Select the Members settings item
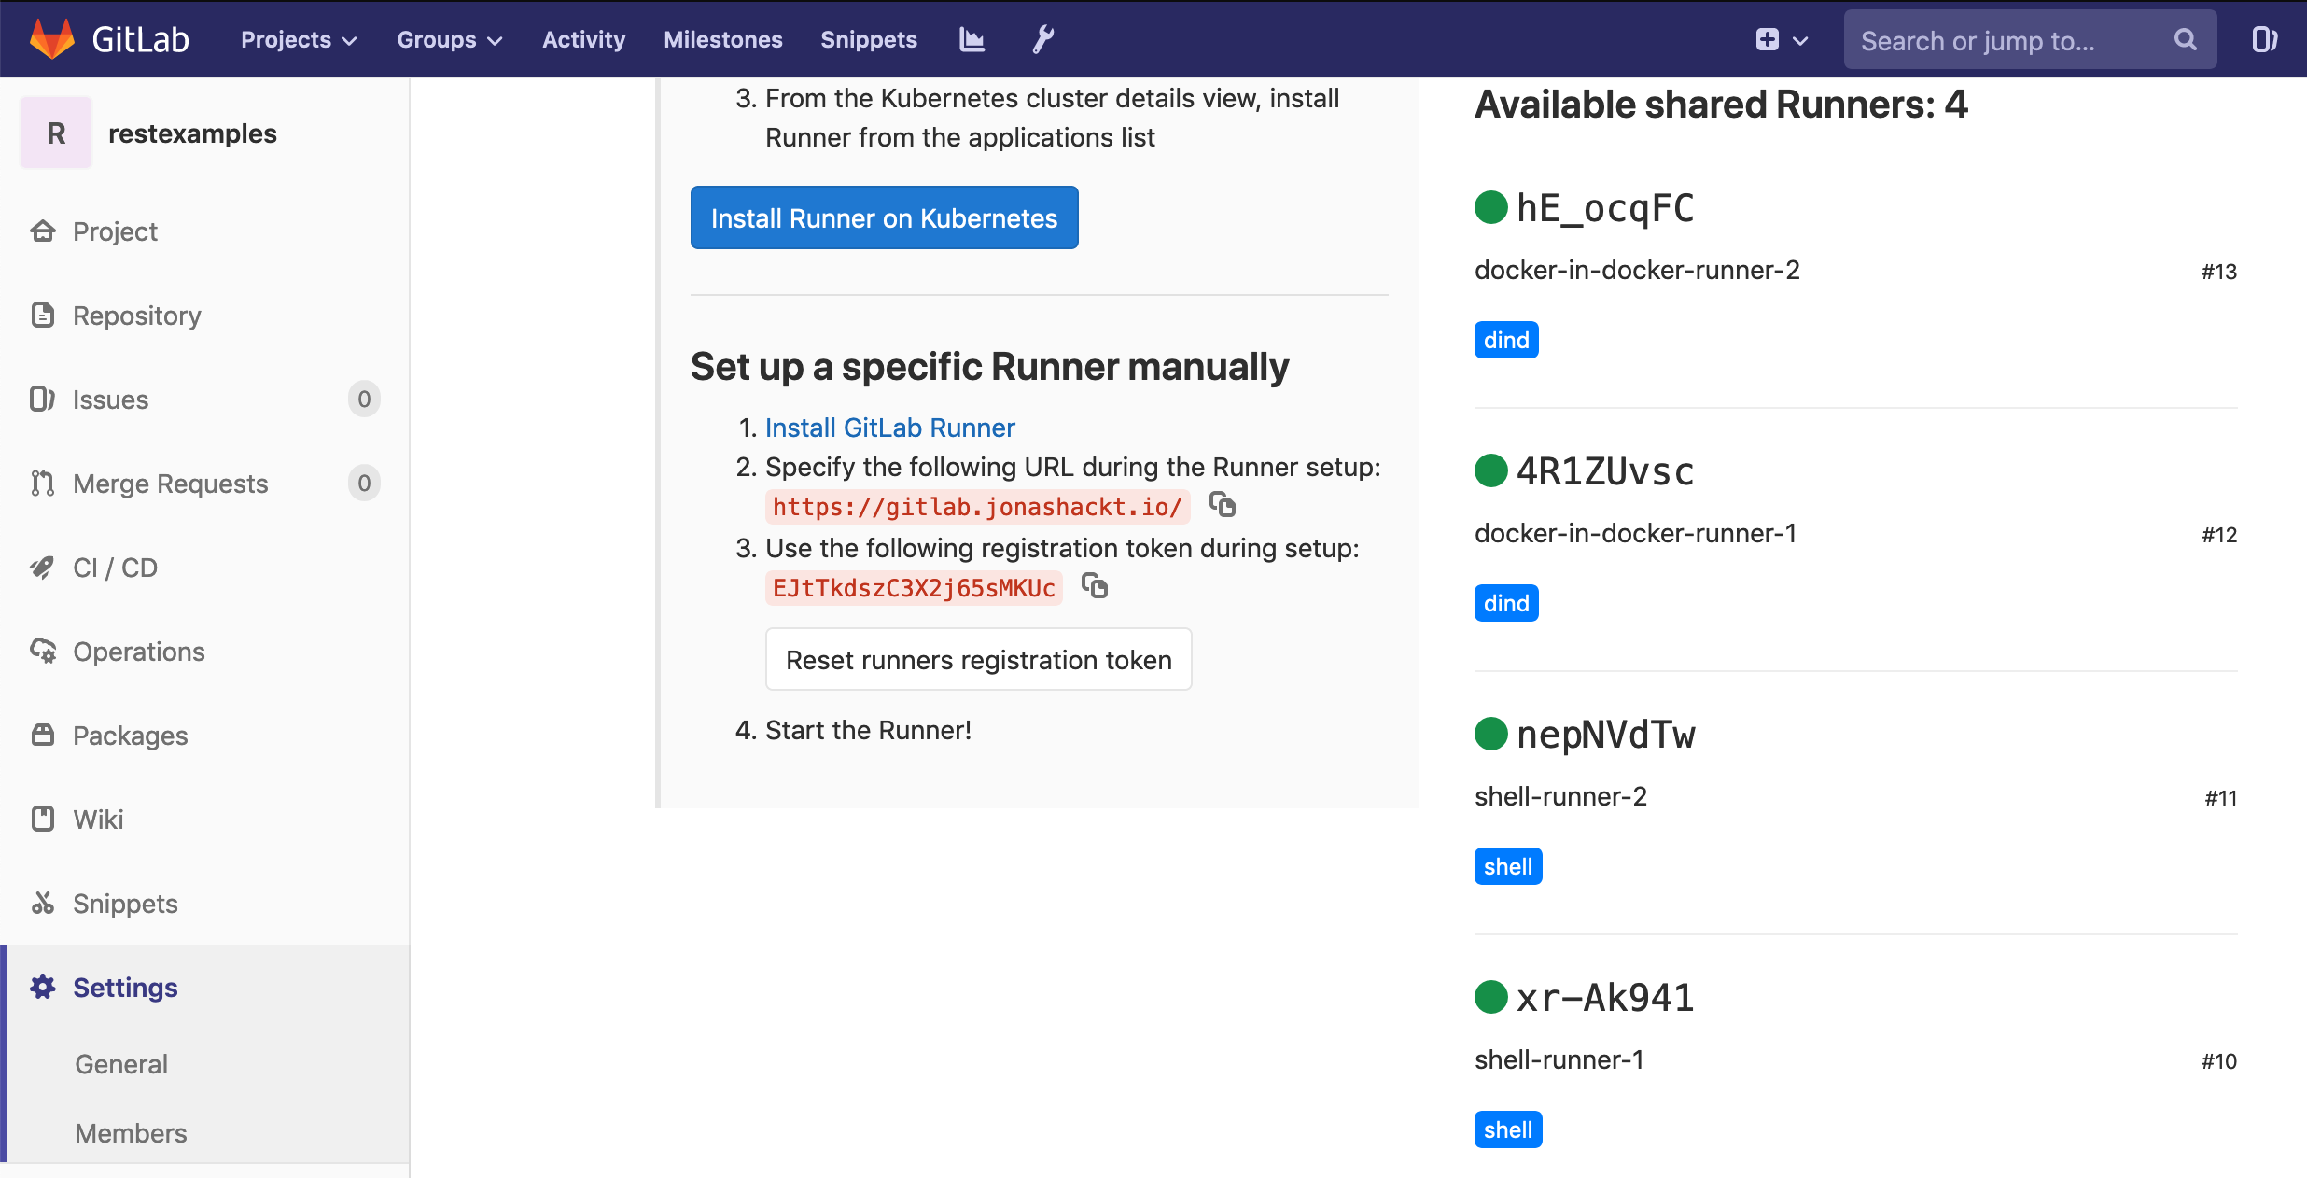 (131, 1132)
